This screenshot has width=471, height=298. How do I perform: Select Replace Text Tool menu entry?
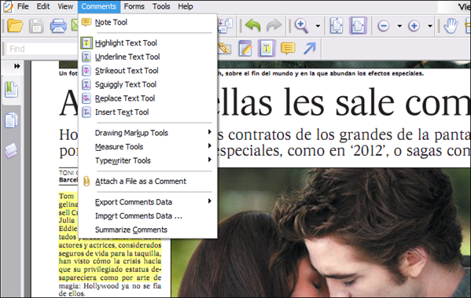(147, 98)
